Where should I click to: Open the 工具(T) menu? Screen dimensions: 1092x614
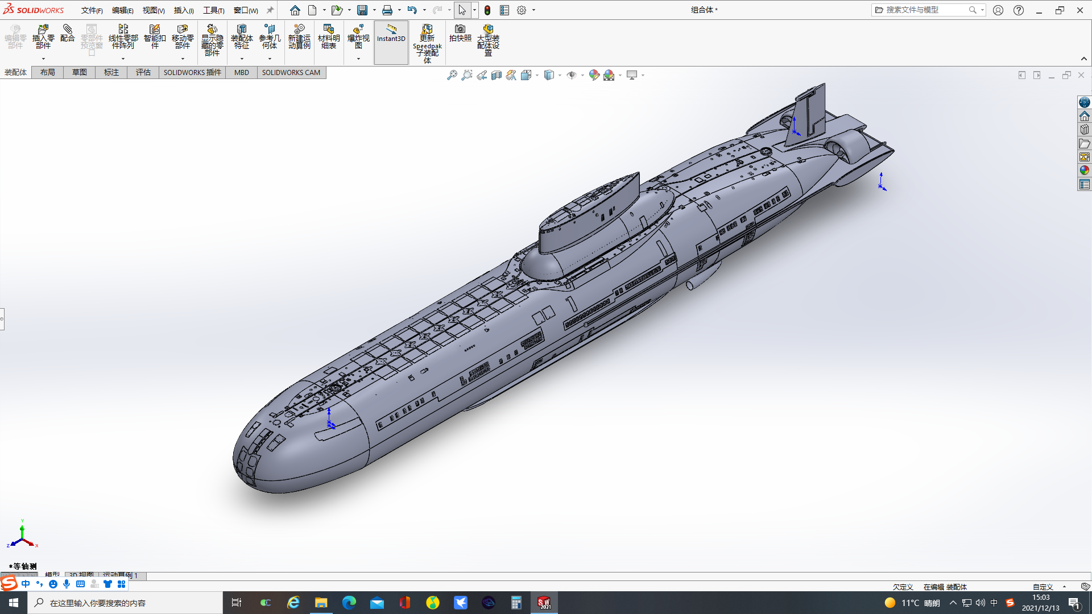coord(213,10)
